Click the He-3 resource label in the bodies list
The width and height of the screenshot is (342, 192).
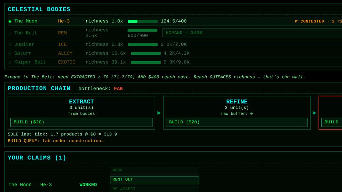pos(64,21)
